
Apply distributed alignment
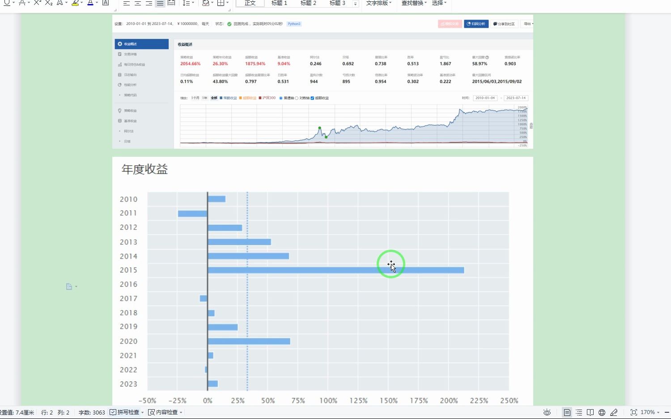[171, 3]
